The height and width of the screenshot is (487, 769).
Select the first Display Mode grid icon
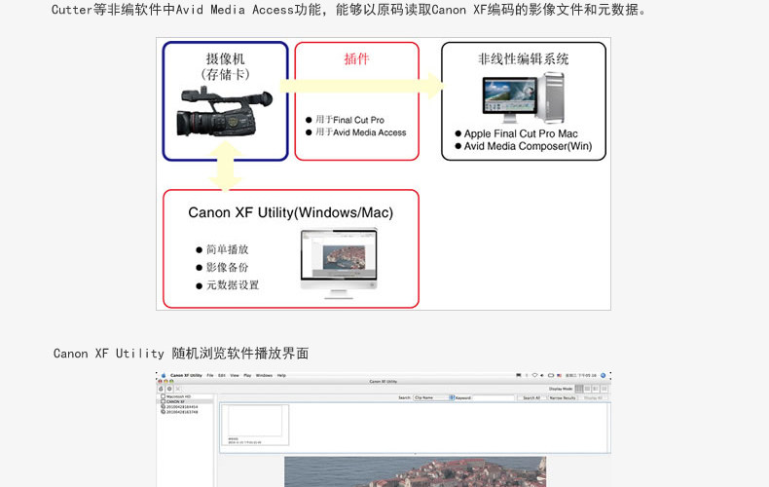(x=579, y=389)
